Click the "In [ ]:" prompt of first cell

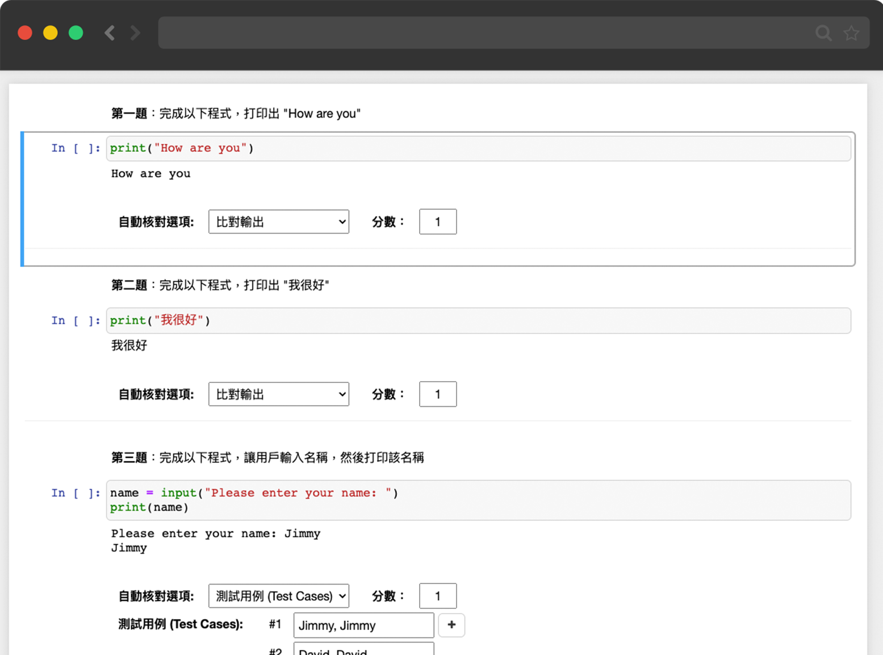(x=76, y=148)
